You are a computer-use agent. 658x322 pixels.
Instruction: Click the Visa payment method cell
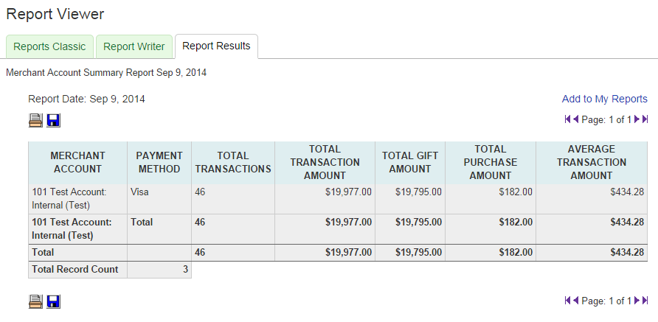(140, 192)
